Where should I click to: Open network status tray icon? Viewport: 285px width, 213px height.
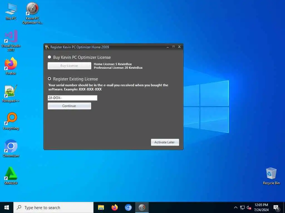point(242,207)
